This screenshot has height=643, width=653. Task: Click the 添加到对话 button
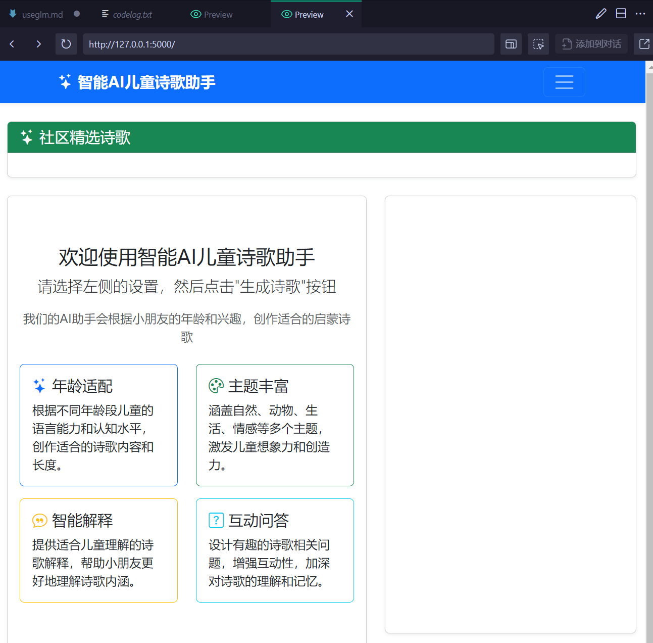[x=591, y=44]
